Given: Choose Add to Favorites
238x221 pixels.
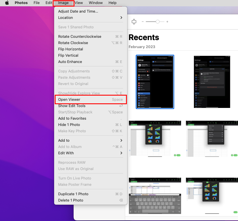Looking at the screenshot, I should click(91, 119).
